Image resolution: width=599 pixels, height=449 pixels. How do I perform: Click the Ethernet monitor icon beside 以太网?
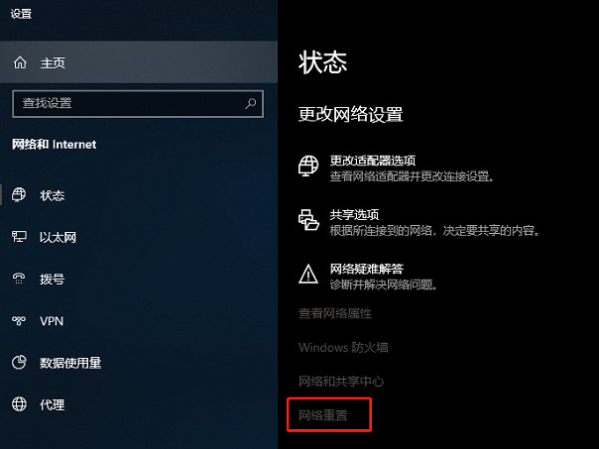point(19,237)
